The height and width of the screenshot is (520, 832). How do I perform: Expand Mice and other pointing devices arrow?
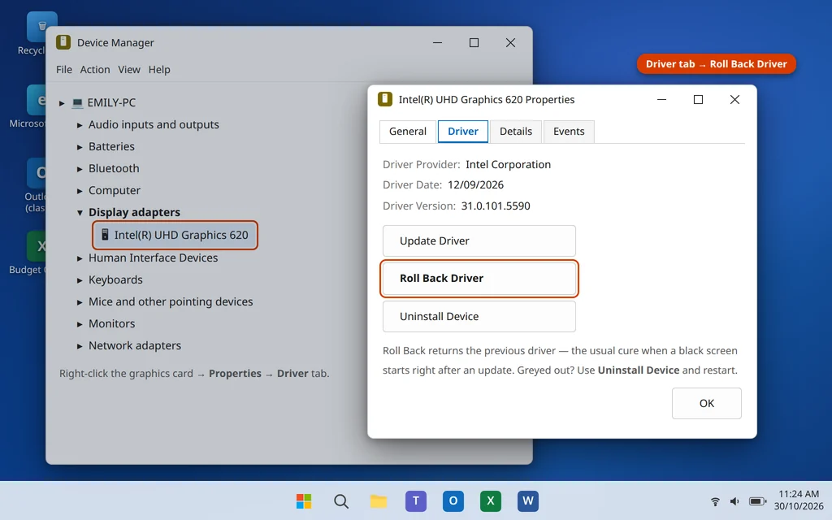point(80,302)
